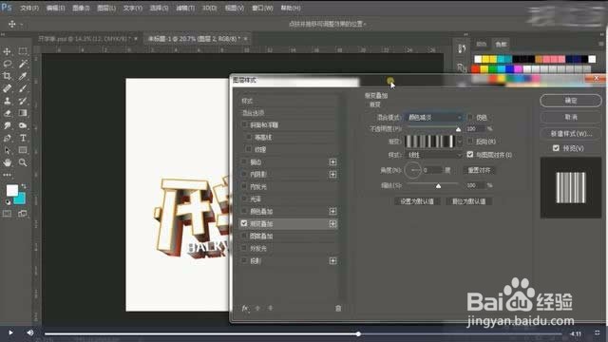Open the 混合模式 blend mode dropdown
Screen dimensions: 608x342
pyautogui.click(x=434, y=117)
